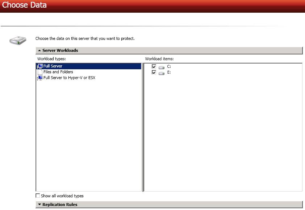Expand the Replication Rules section
305x210 pixels.
[x=39, y=205]
